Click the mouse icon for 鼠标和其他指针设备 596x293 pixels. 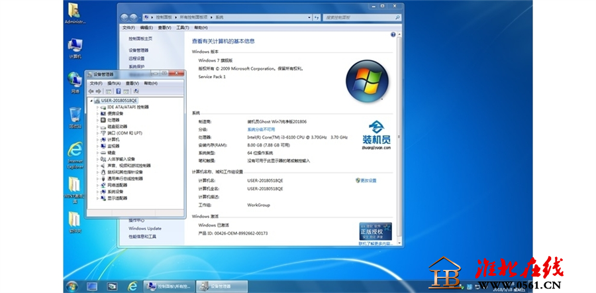point(103,172)
